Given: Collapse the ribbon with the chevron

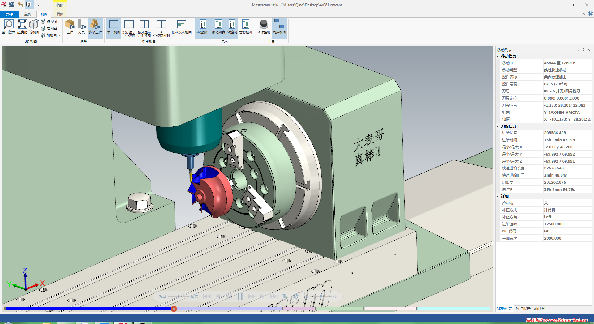Looking at the screenshot, I should pos(583,14).
